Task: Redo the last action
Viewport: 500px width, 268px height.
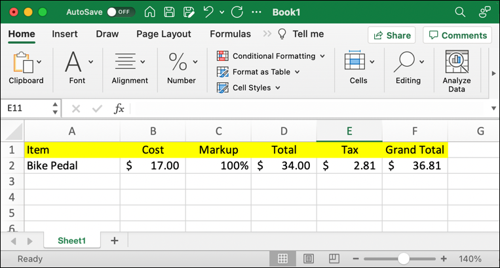Action: [237, 12]
